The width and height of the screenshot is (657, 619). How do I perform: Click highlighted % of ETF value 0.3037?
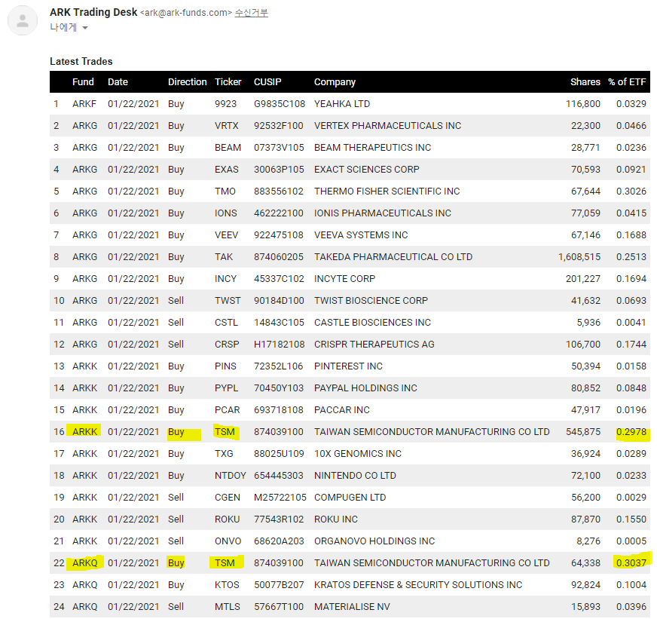tap(631, 562)
